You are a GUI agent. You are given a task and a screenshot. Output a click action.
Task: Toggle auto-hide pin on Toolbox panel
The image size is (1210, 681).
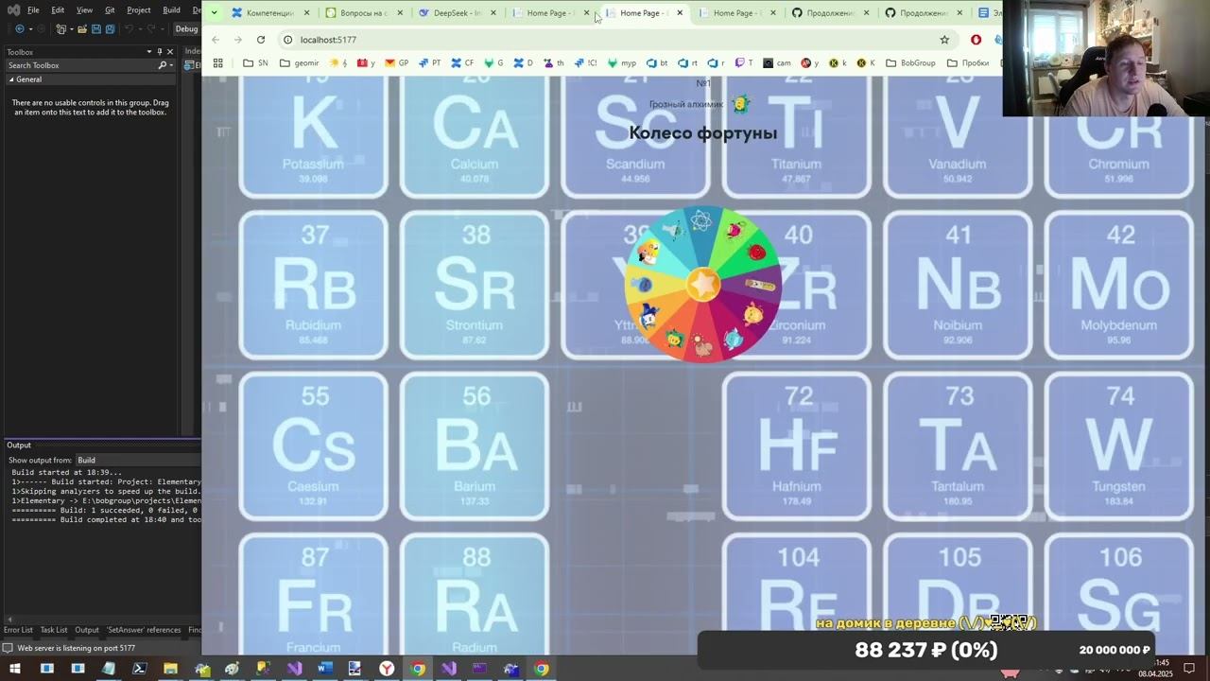(x=160, y=52)
